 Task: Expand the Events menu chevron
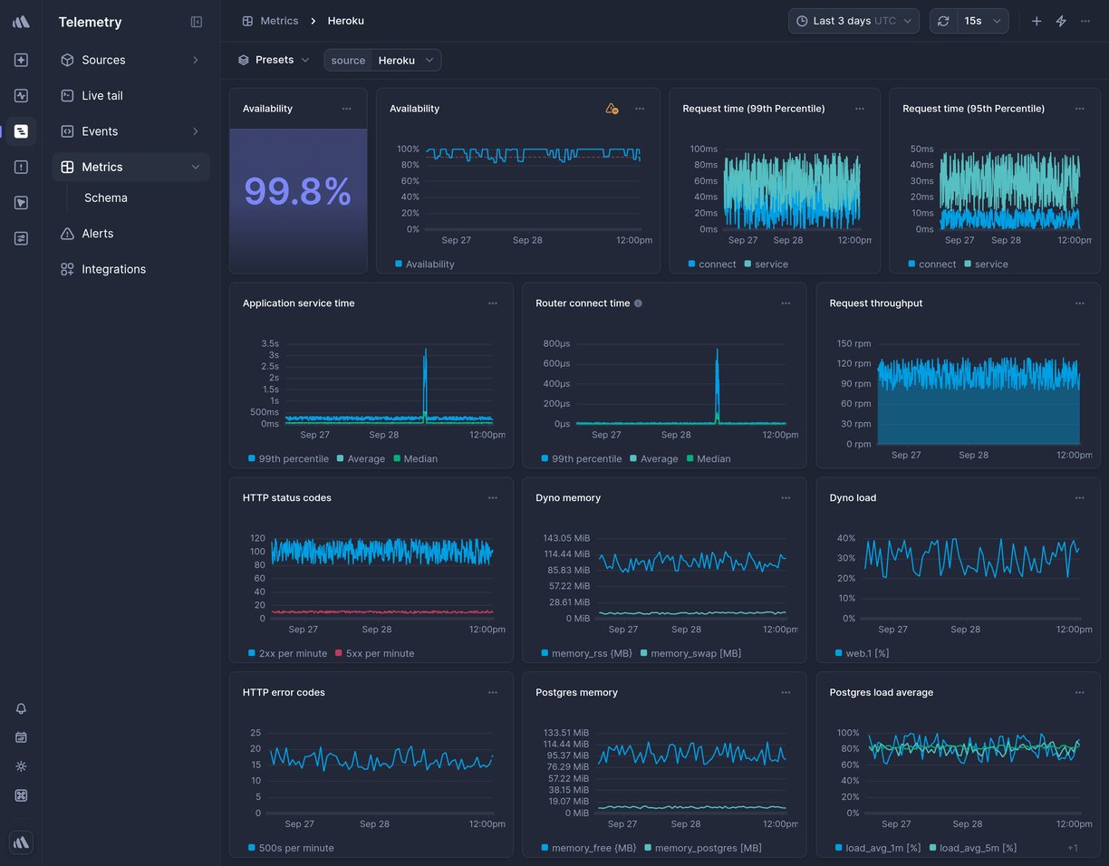195,131
